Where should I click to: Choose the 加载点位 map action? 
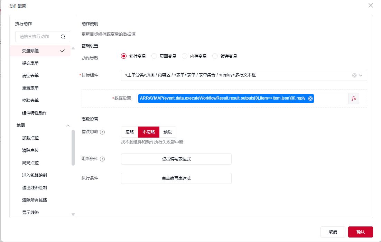(30, 138)
